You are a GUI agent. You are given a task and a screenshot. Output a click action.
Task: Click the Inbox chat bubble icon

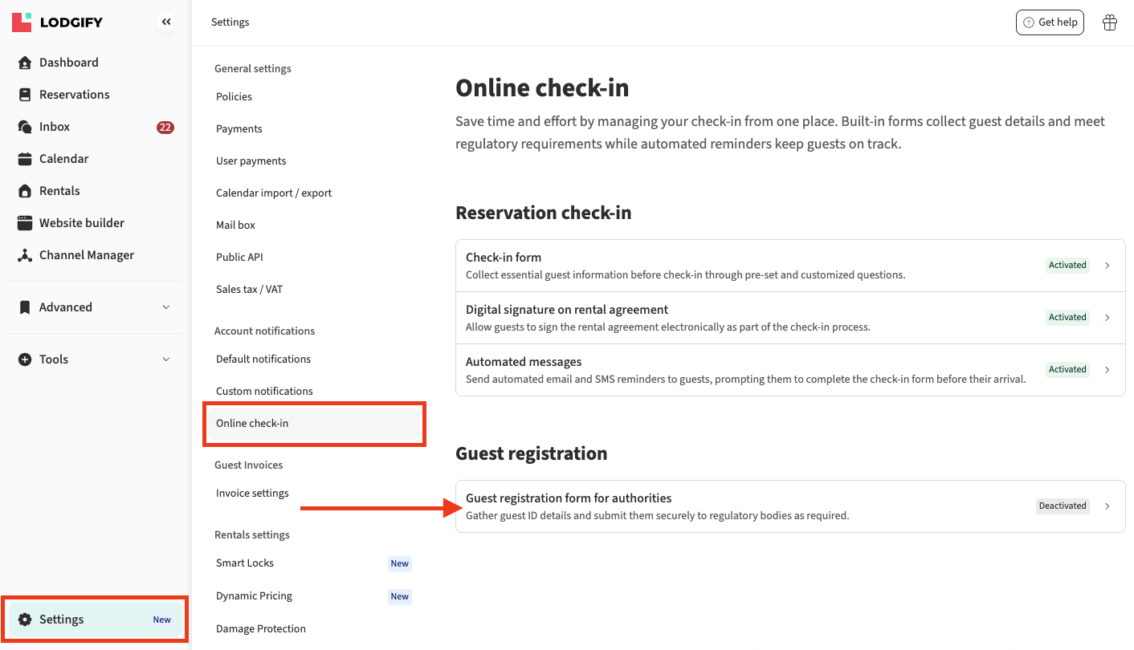(x=25, y=127)
